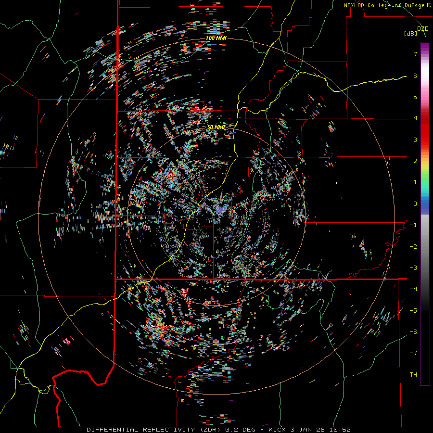Select the 6 value on the color scale
433x433 pixels.
(415, 76)
